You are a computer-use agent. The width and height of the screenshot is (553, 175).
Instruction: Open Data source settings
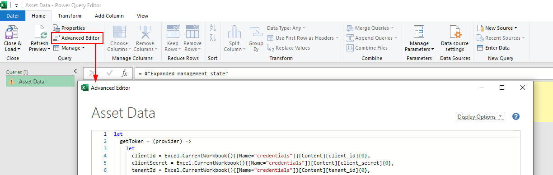pyautogui.click(x=455, y=38)
